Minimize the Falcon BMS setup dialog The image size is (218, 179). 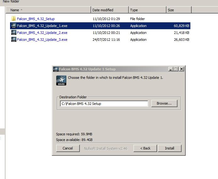pyautogui.click(x=171, y=69)
